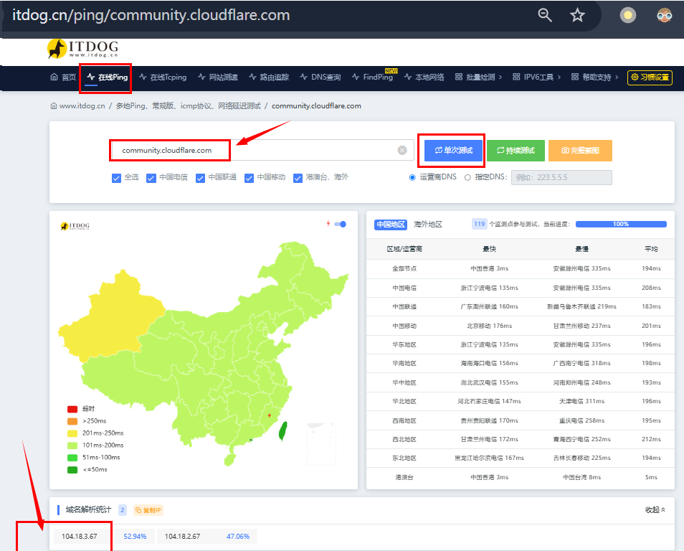Screen dimensions: 684x551
Task: Click the ITDOG logo in the header
Action: click(x=83, y=49)
